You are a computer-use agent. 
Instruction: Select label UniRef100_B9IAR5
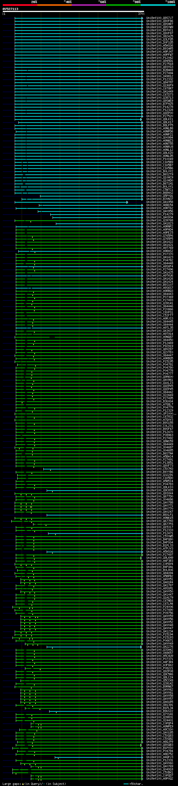tap(160, 49)
